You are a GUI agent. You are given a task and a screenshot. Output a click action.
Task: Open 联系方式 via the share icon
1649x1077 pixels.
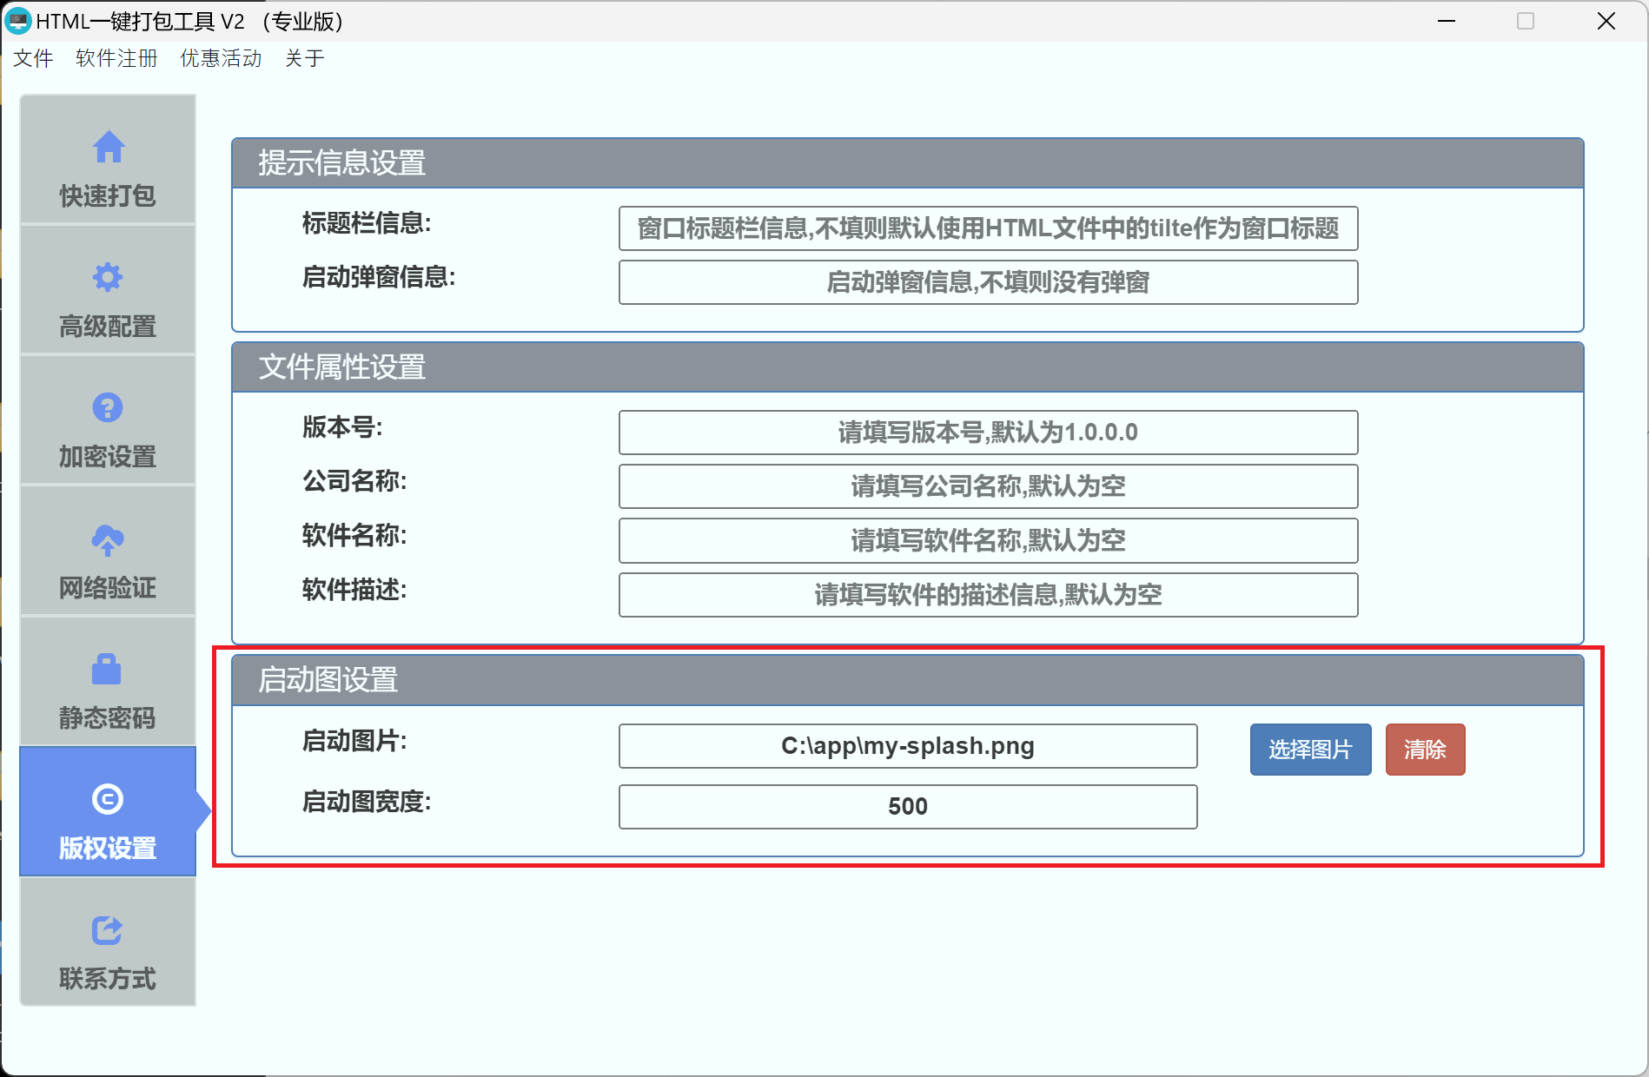click(x=108, y=930)
